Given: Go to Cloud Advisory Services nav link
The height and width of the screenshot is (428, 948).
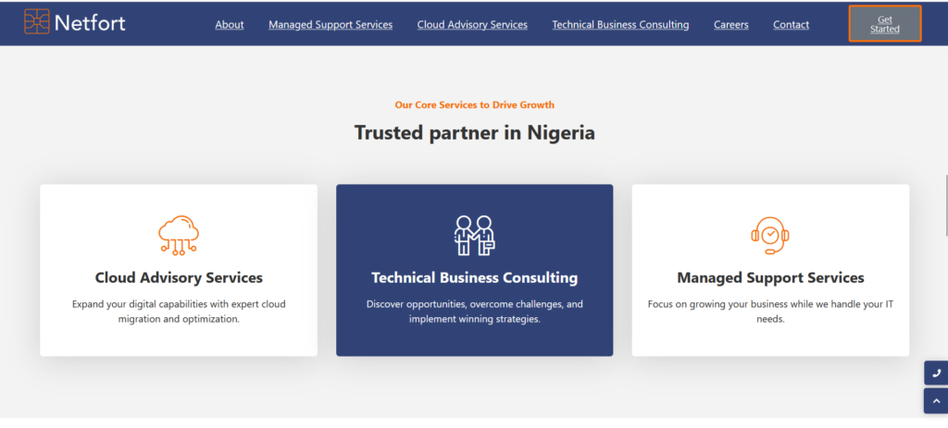Looking at the screenshot, I should [472, 25].
